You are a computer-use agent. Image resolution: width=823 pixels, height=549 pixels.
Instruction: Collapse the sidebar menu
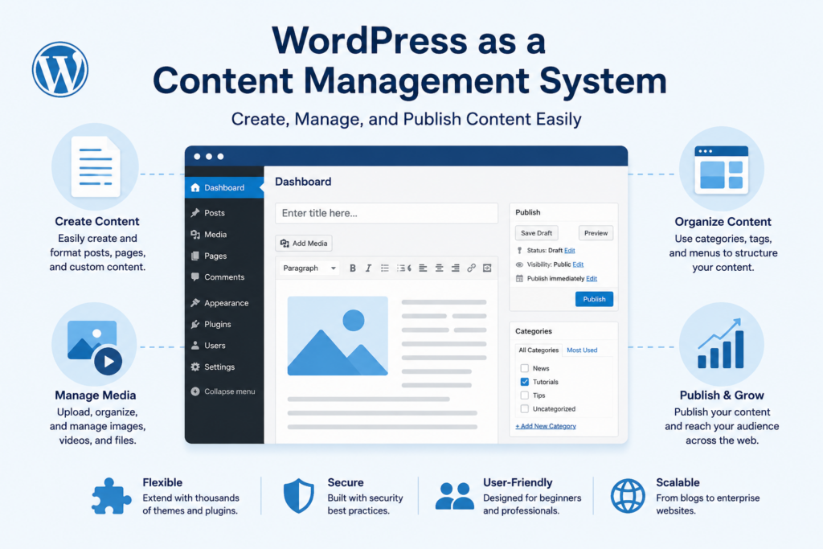point(224,391)
